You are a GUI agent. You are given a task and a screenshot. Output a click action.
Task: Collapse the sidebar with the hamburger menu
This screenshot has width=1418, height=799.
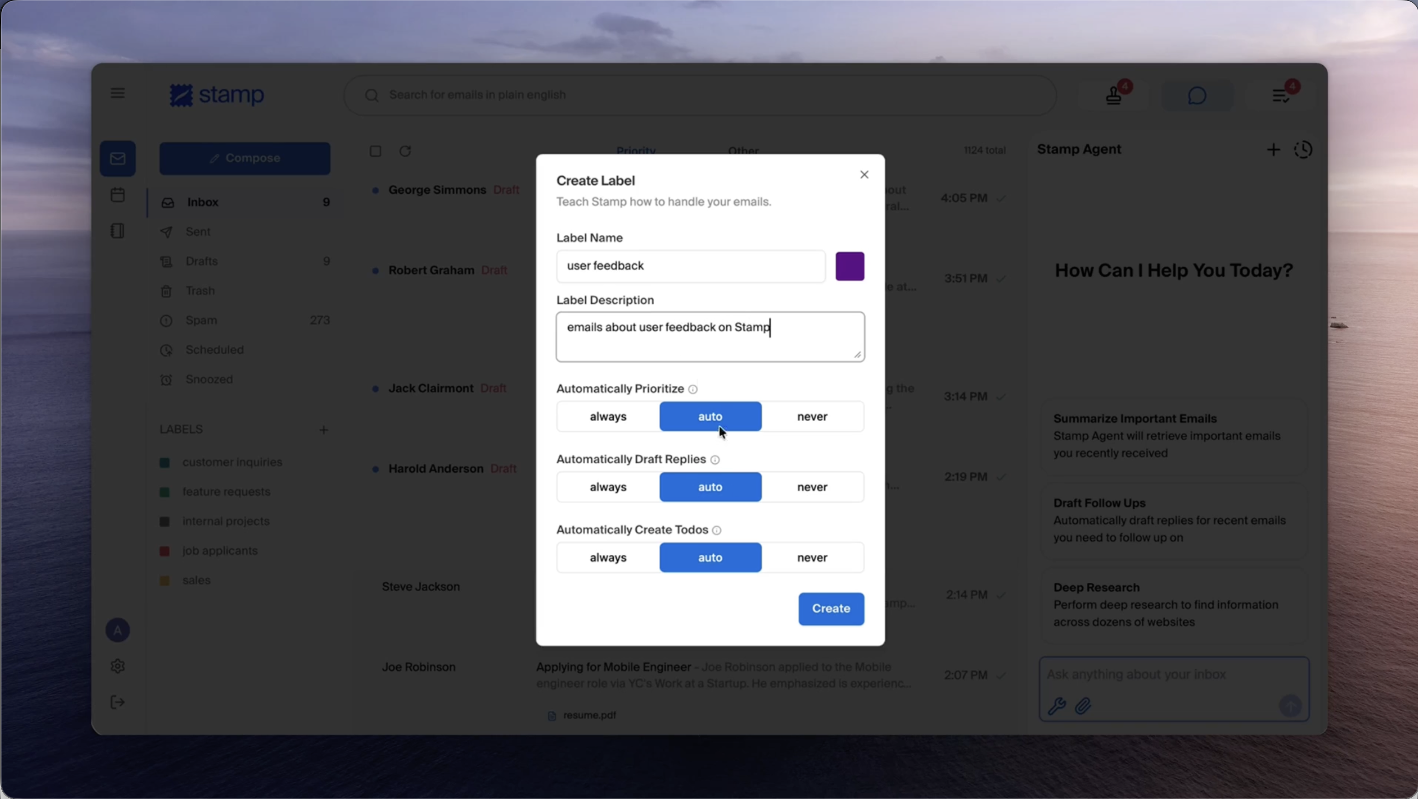click(x=117, y=92)
